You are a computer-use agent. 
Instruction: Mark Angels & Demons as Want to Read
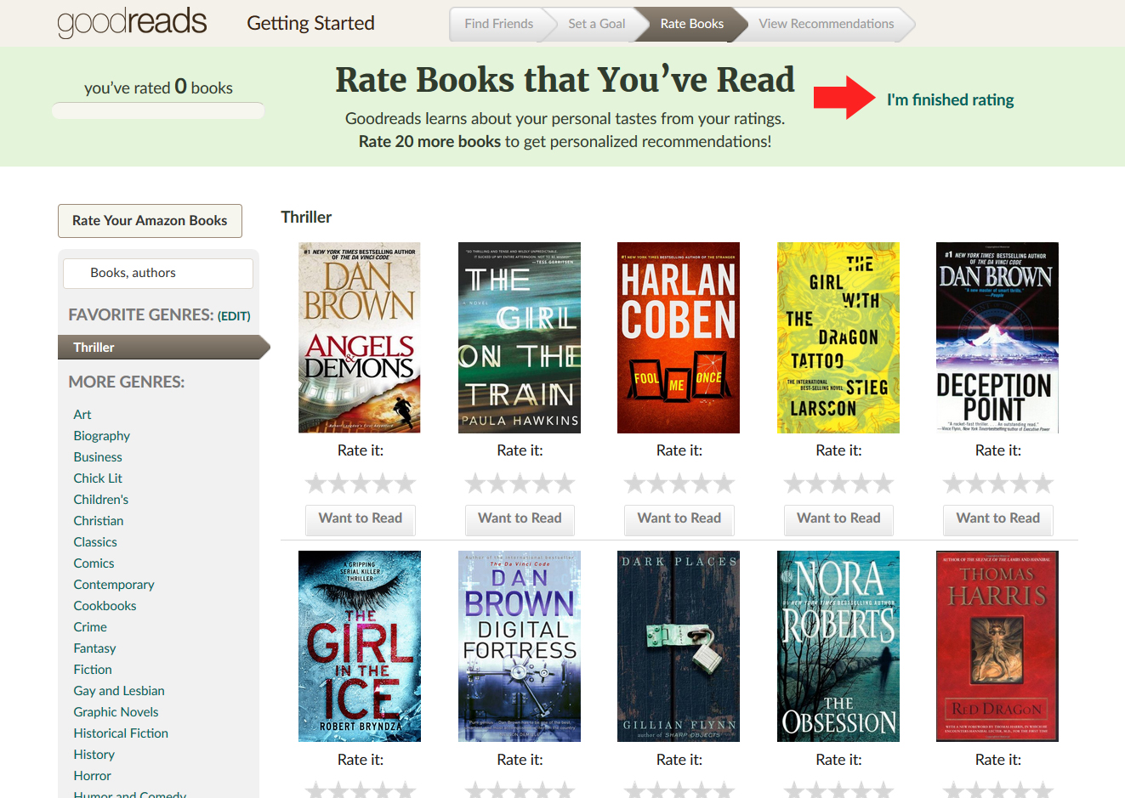click(x=361, y=519)
